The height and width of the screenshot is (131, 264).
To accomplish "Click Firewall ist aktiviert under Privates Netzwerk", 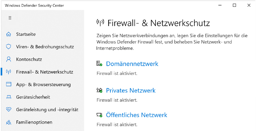I will (x=117, y=100).
